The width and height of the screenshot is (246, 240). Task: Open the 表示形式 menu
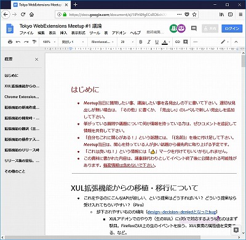78,33
